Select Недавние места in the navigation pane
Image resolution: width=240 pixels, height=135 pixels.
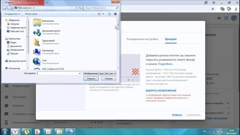click(x=16, y=27)
